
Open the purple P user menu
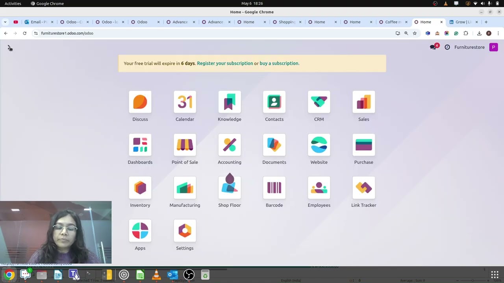[x=493, y=47]
